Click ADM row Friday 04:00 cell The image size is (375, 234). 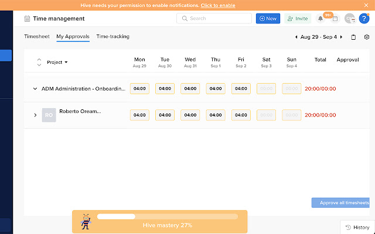point(241,88)
